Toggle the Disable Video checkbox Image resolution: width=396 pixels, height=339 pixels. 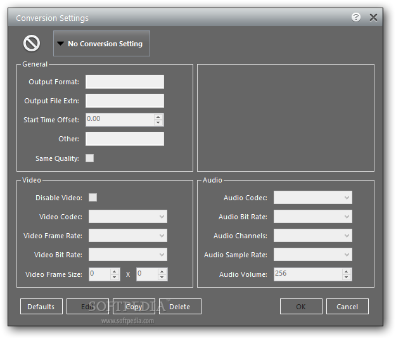(93, 197)
